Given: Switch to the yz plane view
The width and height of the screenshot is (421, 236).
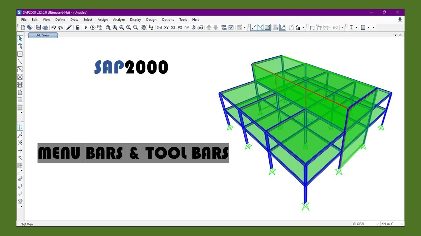Looking at the screenshot, I should [x=180, y=28].
